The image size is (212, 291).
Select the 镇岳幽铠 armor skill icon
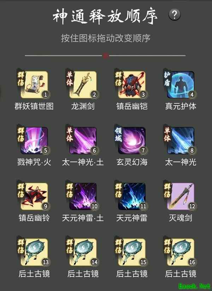[x=132, y=85]
